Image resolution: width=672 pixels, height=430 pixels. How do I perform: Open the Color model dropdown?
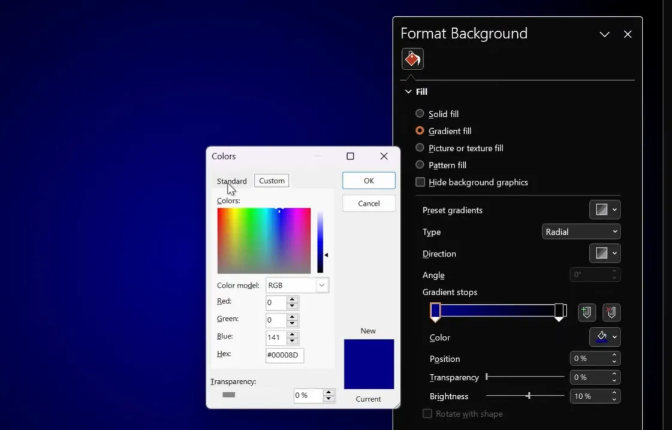point(298,285)
